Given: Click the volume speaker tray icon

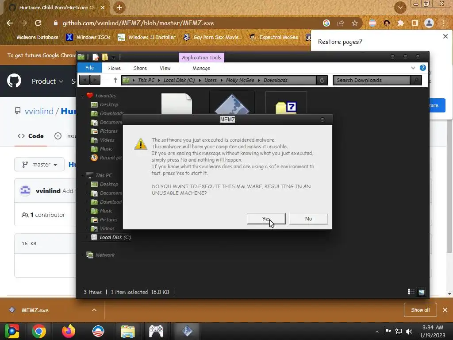Looking at the screenshot, I should pos(409,331).
